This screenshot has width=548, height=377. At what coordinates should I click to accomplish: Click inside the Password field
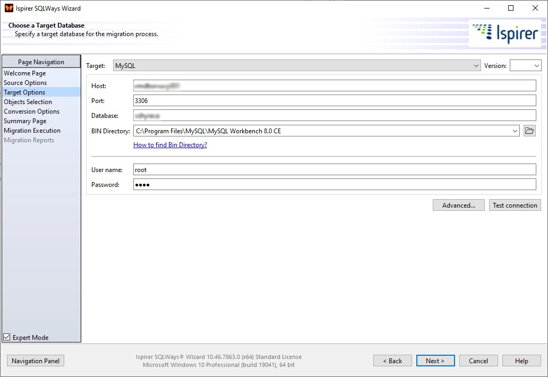tap(319, 184)
